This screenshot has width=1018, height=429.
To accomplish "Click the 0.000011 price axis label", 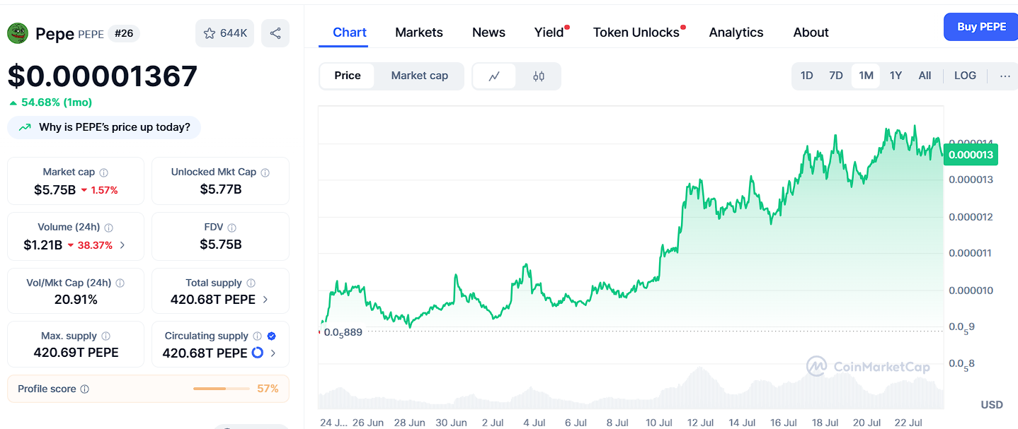I will pos(969,253).
